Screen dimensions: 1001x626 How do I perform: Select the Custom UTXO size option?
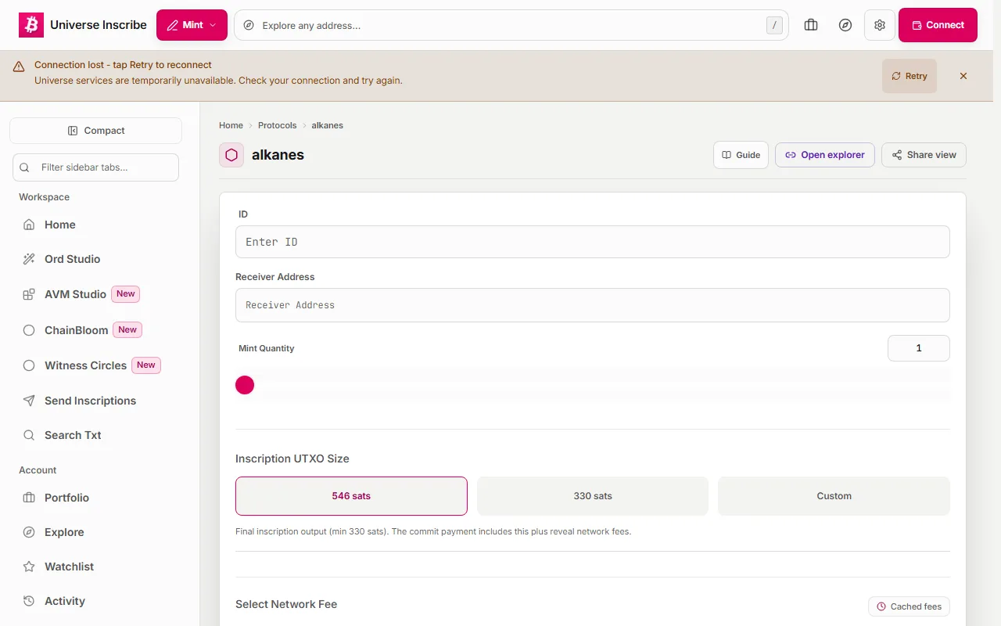[834, 496]
